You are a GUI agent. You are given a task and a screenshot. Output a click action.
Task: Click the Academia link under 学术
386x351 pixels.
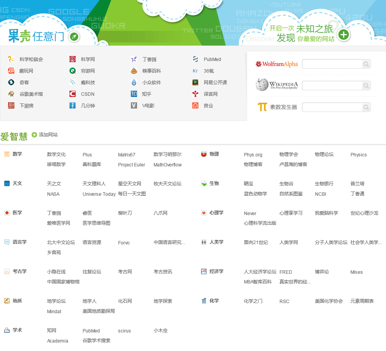(58, 341)
